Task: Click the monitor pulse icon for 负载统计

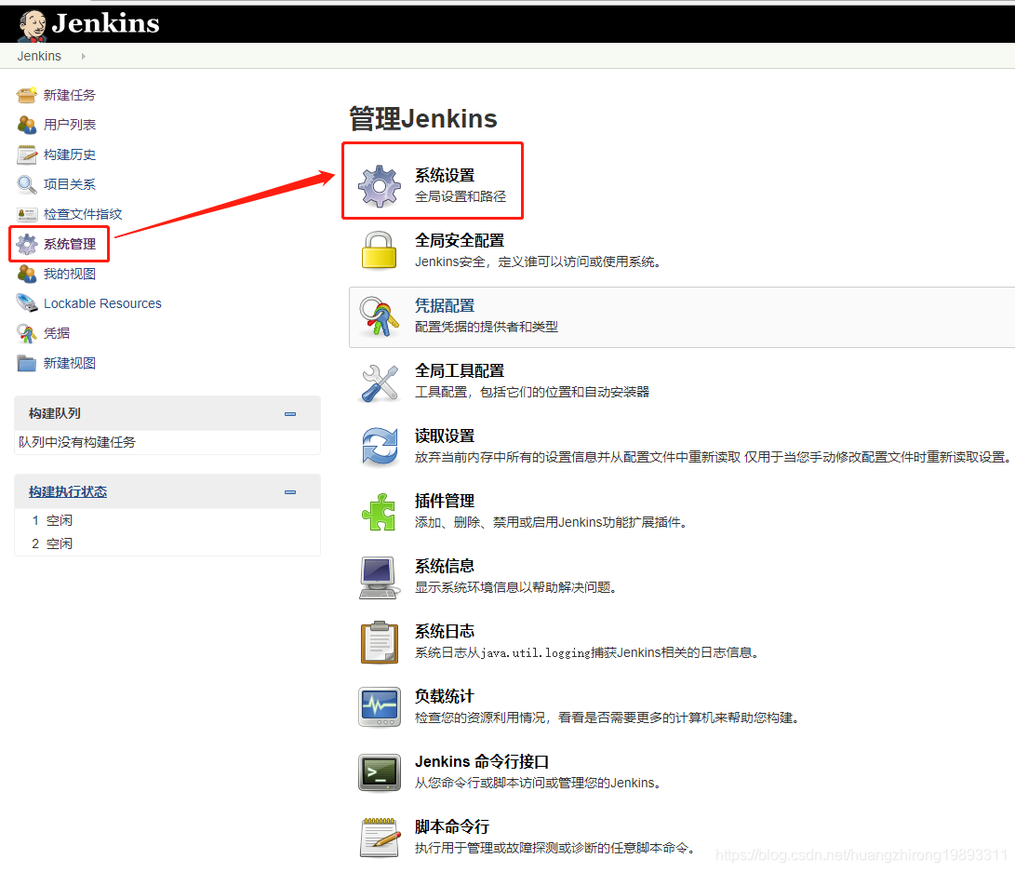Action: point(380,707)
